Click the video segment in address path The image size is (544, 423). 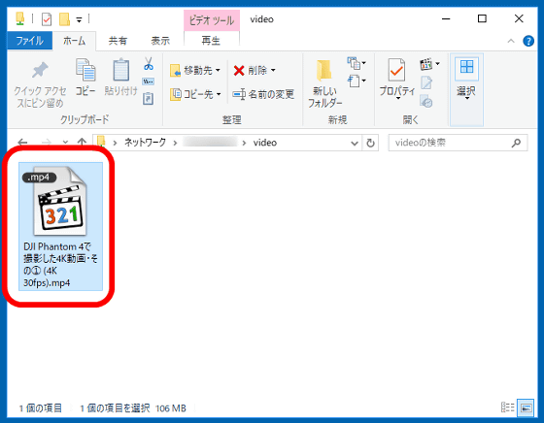[x=265, y=143]
